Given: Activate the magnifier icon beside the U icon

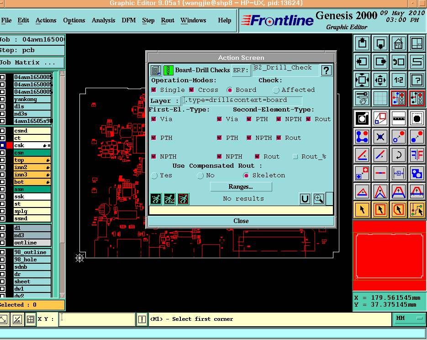Looking at the screenshot, I should (318, 199).
